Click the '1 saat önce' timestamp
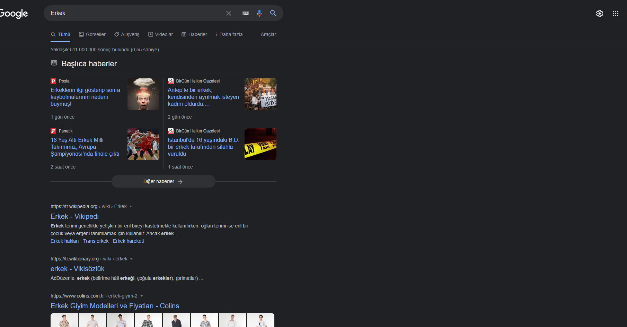This screenshot has height=327, width=627. pos(180,167)
